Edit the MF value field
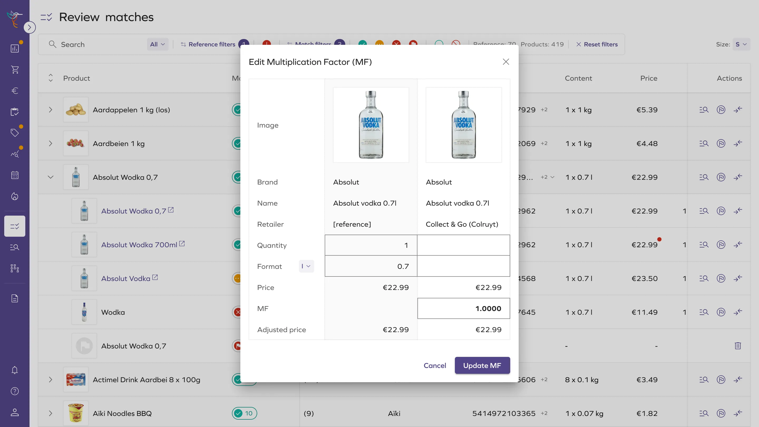The height and width of the screenshot is (427, 759). [x=463, y=308]
